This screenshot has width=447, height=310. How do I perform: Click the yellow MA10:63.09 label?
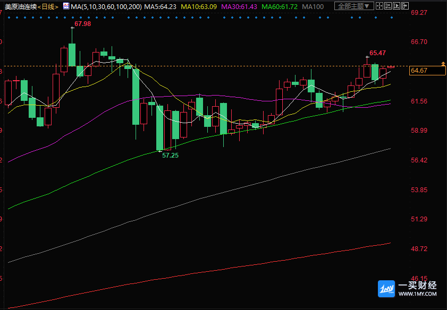(199, 6)
